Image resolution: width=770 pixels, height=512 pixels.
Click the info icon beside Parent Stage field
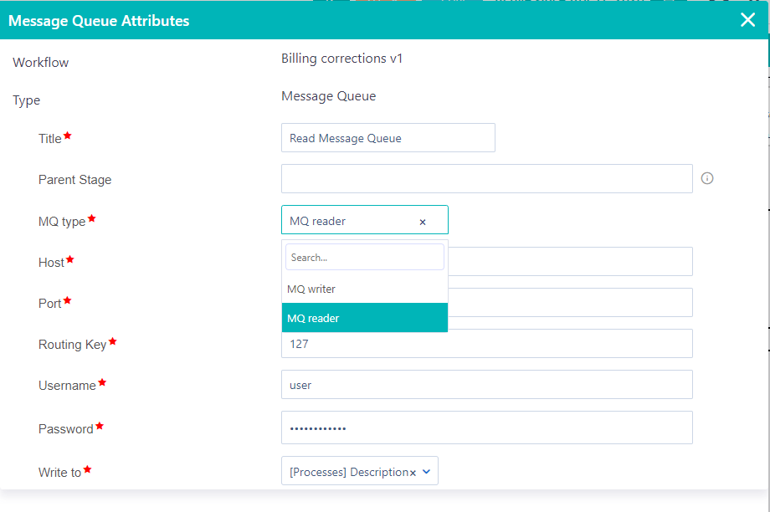[x=706, y=178]
